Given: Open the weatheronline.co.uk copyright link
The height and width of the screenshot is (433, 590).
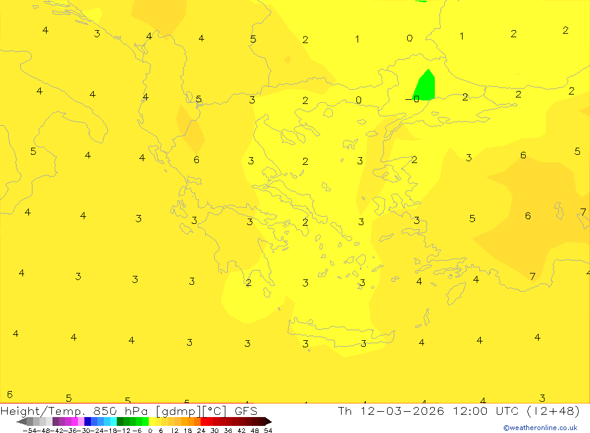Looking at the screenshot, I should (x=540, y=427).
